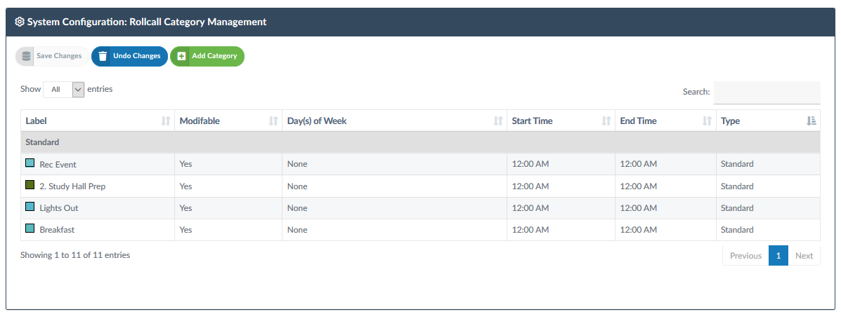Toggle Type column sort order icon
Screen dimensions: 841x321
[x=811, y=121]
